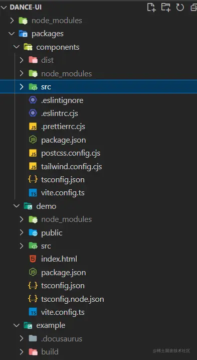Expand src folder chevron under demo
The height and width of the screenshot is (360, 197).
click(x=22, y=246)
